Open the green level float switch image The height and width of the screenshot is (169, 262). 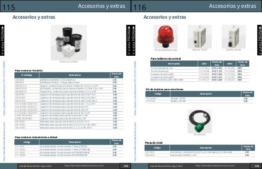click(x=200, y=122)
